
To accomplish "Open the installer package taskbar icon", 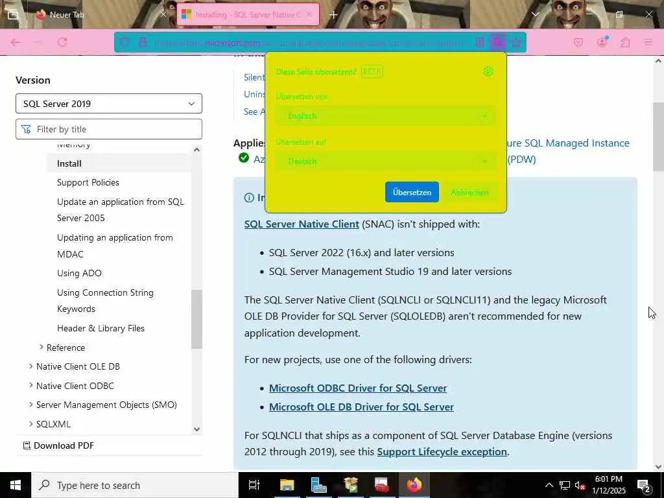I will coord(351,485).
